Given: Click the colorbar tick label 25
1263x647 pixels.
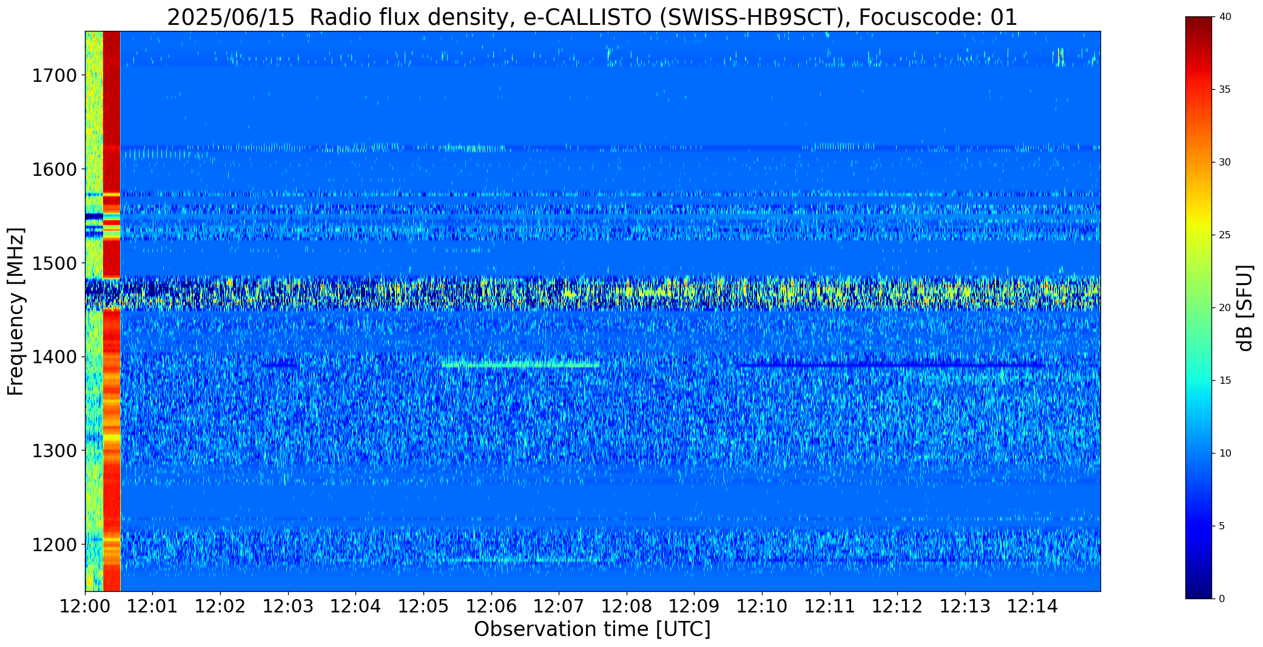Looking at the screenshot, I should pyautogui.click(x=1225, y=235).
